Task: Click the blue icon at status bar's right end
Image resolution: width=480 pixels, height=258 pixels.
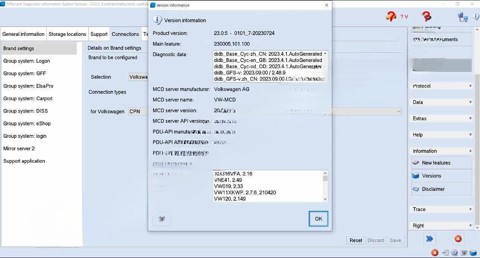Action: [x=473, y=253]
